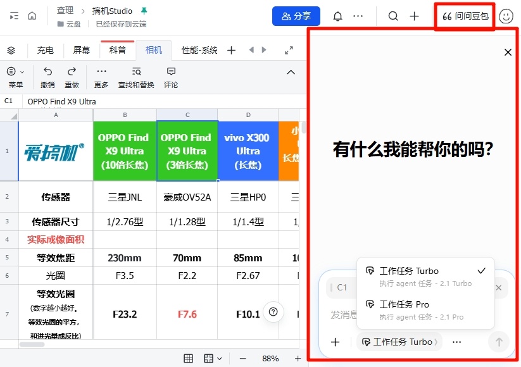
Task: Select all cells via corner triangle
Action: click(14, 116)
